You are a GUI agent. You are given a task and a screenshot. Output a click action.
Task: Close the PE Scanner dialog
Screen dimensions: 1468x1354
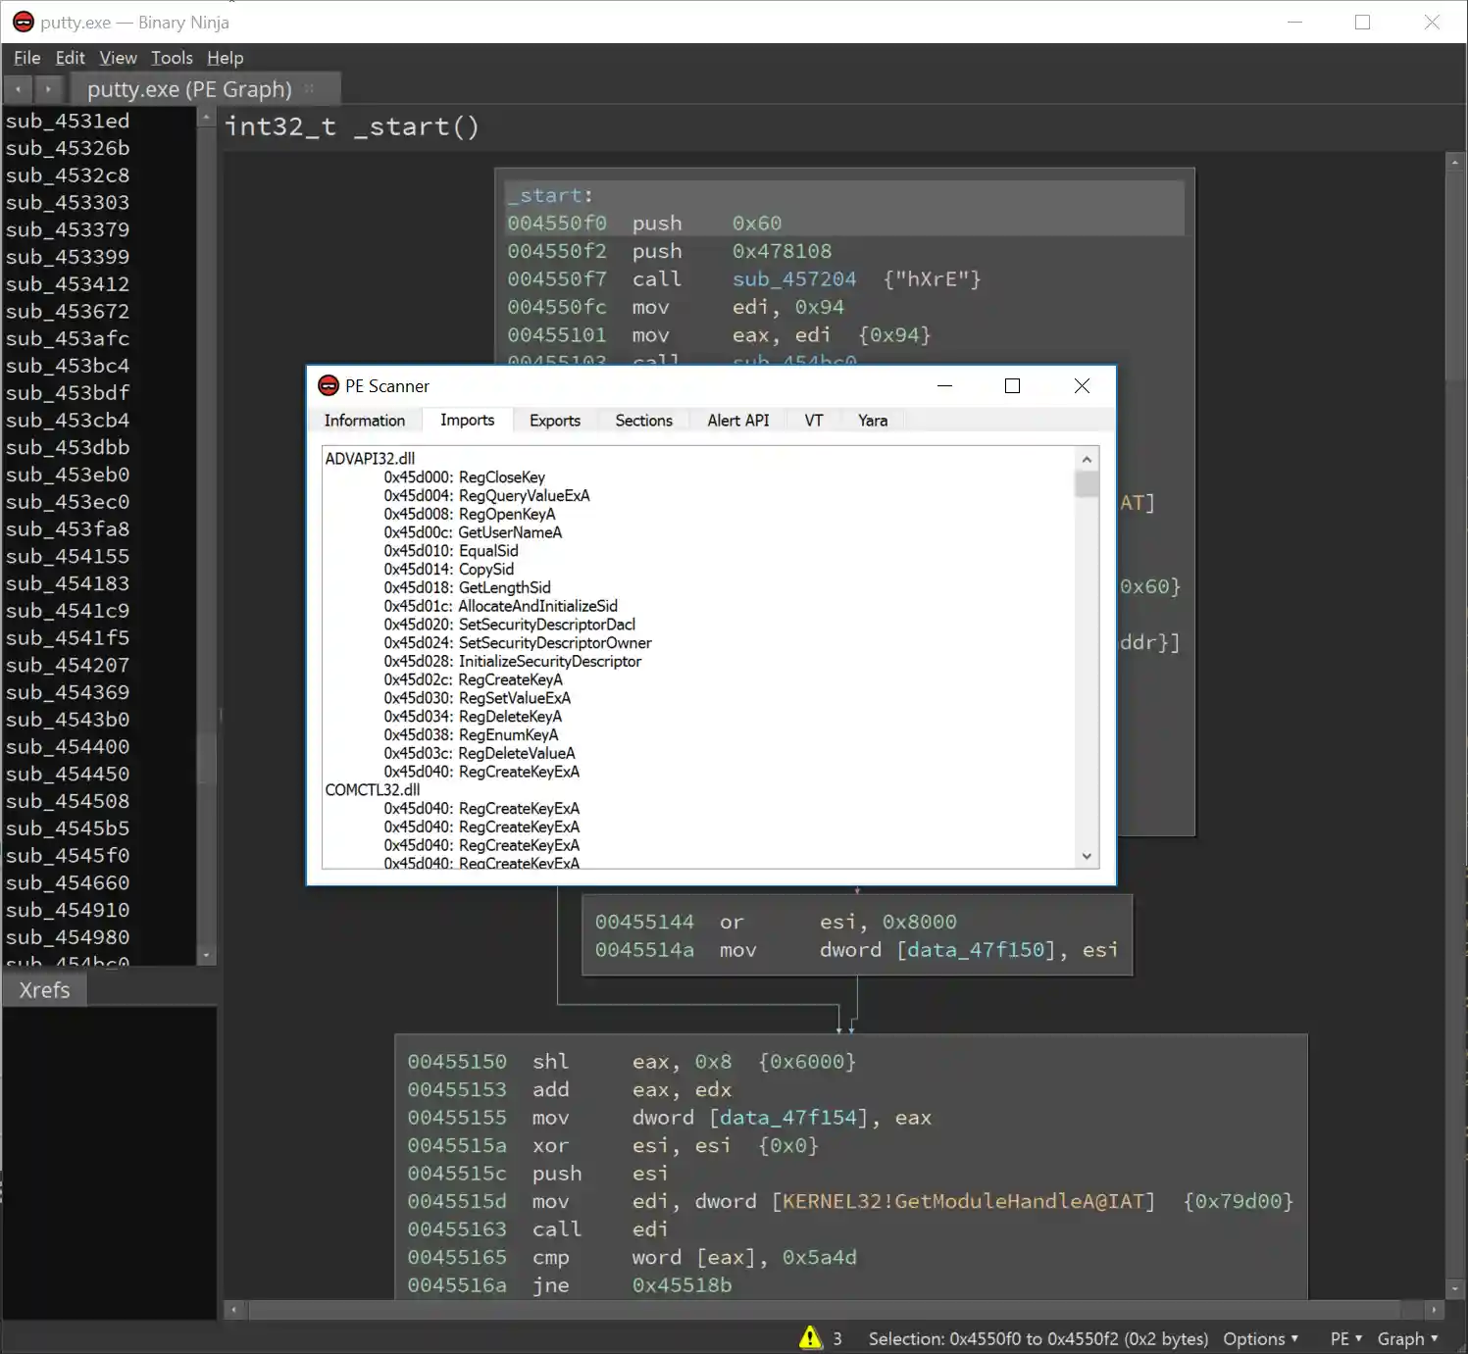(x=1082, y=386)
